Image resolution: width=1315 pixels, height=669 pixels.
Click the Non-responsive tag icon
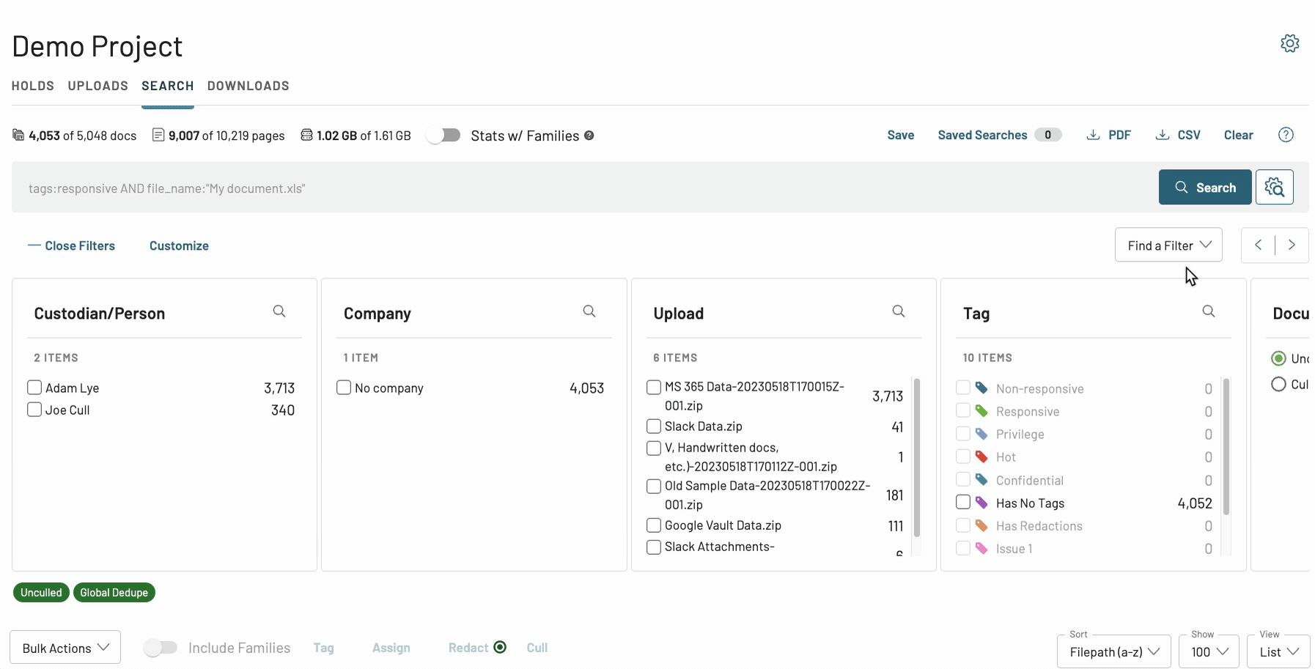(981, 388)
